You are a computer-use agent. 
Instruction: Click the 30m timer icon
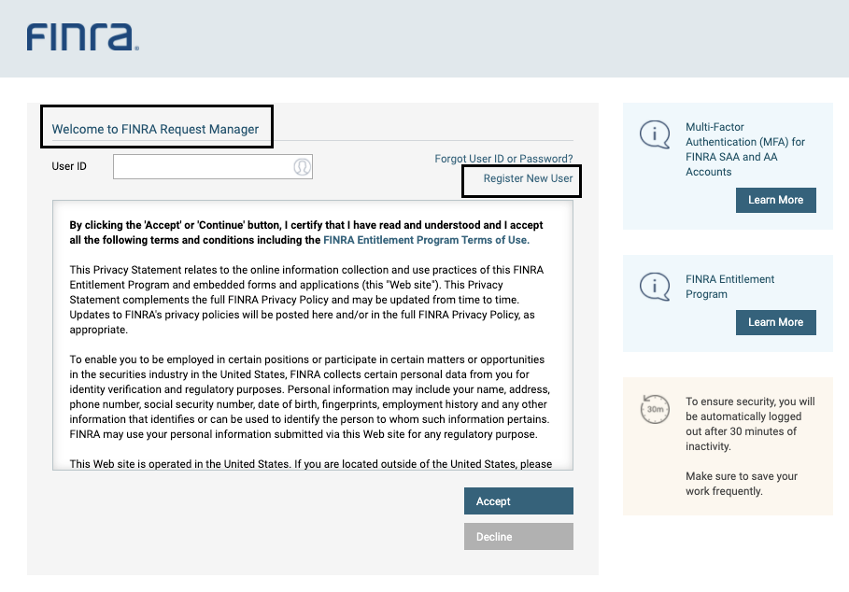654,409
